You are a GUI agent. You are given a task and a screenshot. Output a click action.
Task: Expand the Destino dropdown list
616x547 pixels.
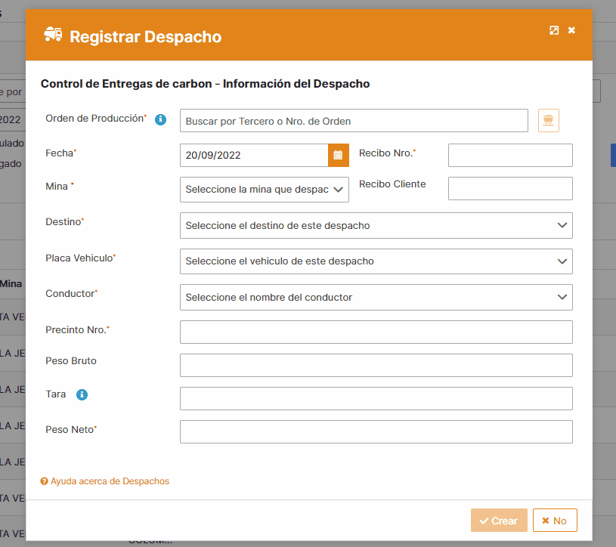(376, 225)
